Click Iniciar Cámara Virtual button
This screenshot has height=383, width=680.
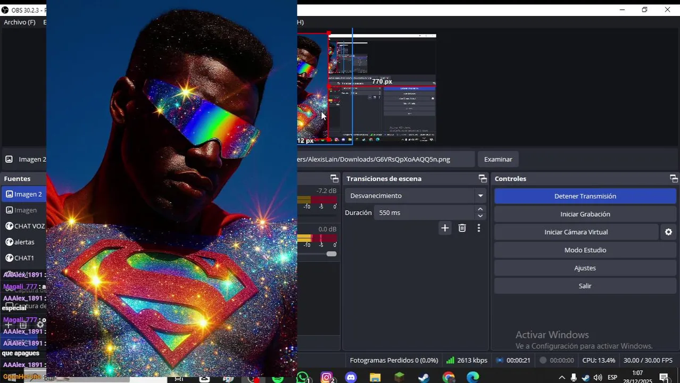[x=576, y=232]
